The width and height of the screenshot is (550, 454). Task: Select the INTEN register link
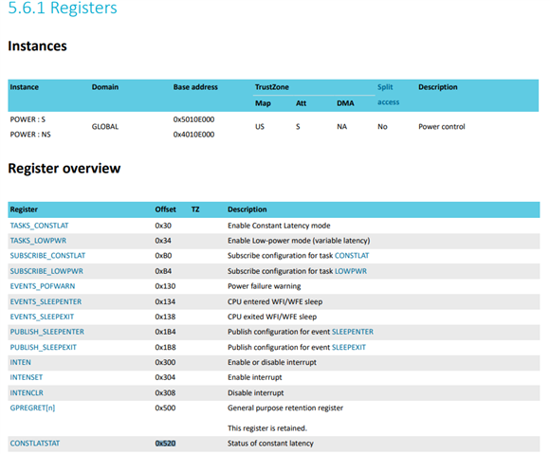click(x=20, y=362)
